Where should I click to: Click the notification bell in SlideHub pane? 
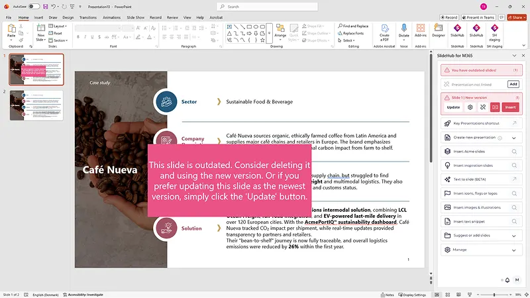click(507, 280)
